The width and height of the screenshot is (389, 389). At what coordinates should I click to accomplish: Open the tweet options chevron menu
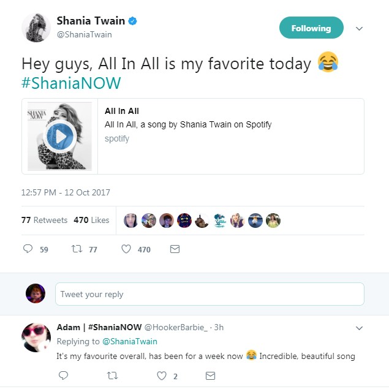(360, 28)
